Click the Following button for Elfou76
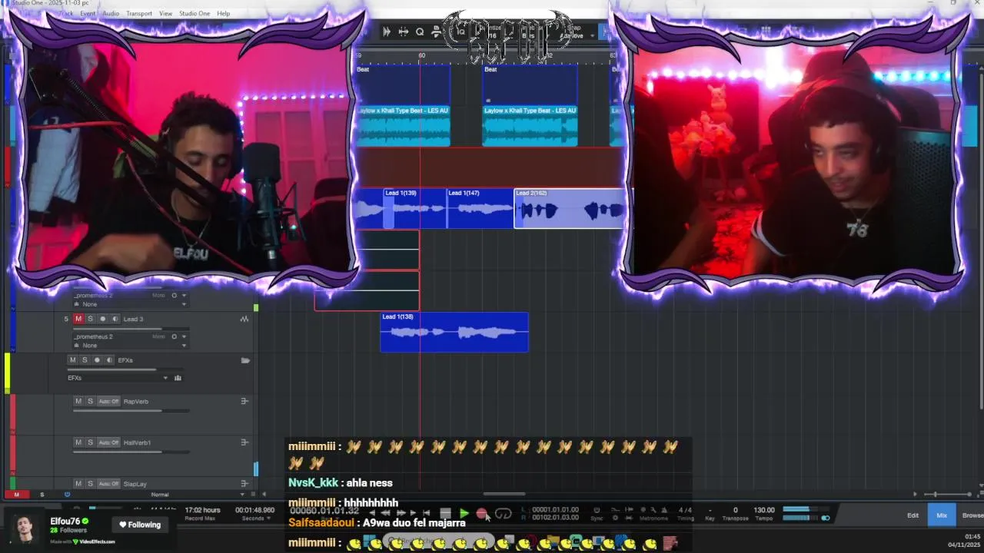 (x=140, y=525)
